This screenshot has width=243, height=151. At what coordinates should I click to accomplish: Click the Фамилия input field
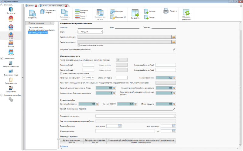click(90, 27)
